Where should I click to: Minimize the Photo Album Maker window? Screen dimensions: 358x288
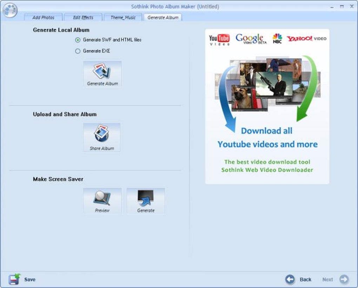[332, 7]
